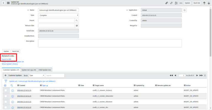Check the box for cmdb_ci_vmware_instance row
Screen dimensions: 212x110
coord(6,90)
